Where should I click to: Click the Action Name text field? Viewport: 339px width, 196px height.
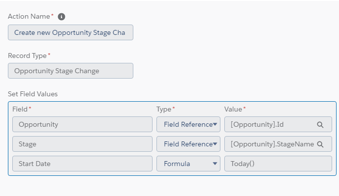(x=70, y=32)
